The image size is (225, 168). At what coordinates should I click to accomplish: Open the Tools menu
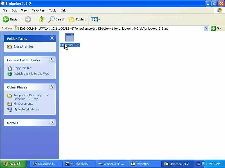coord(53,10)
